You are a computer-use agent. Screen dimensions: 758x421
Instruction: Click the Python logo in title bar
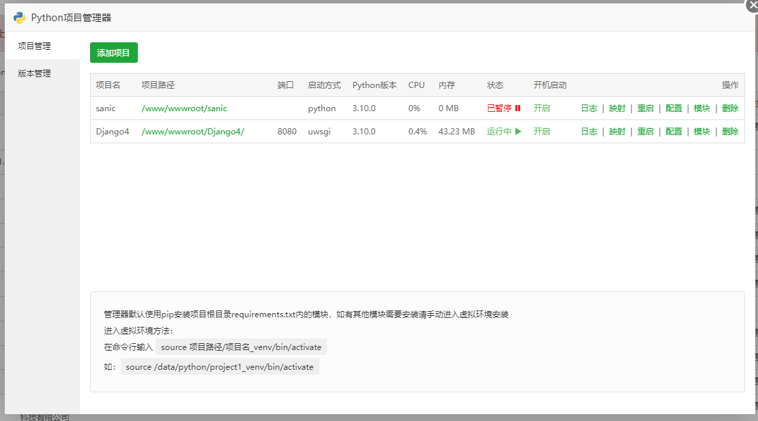20,18
